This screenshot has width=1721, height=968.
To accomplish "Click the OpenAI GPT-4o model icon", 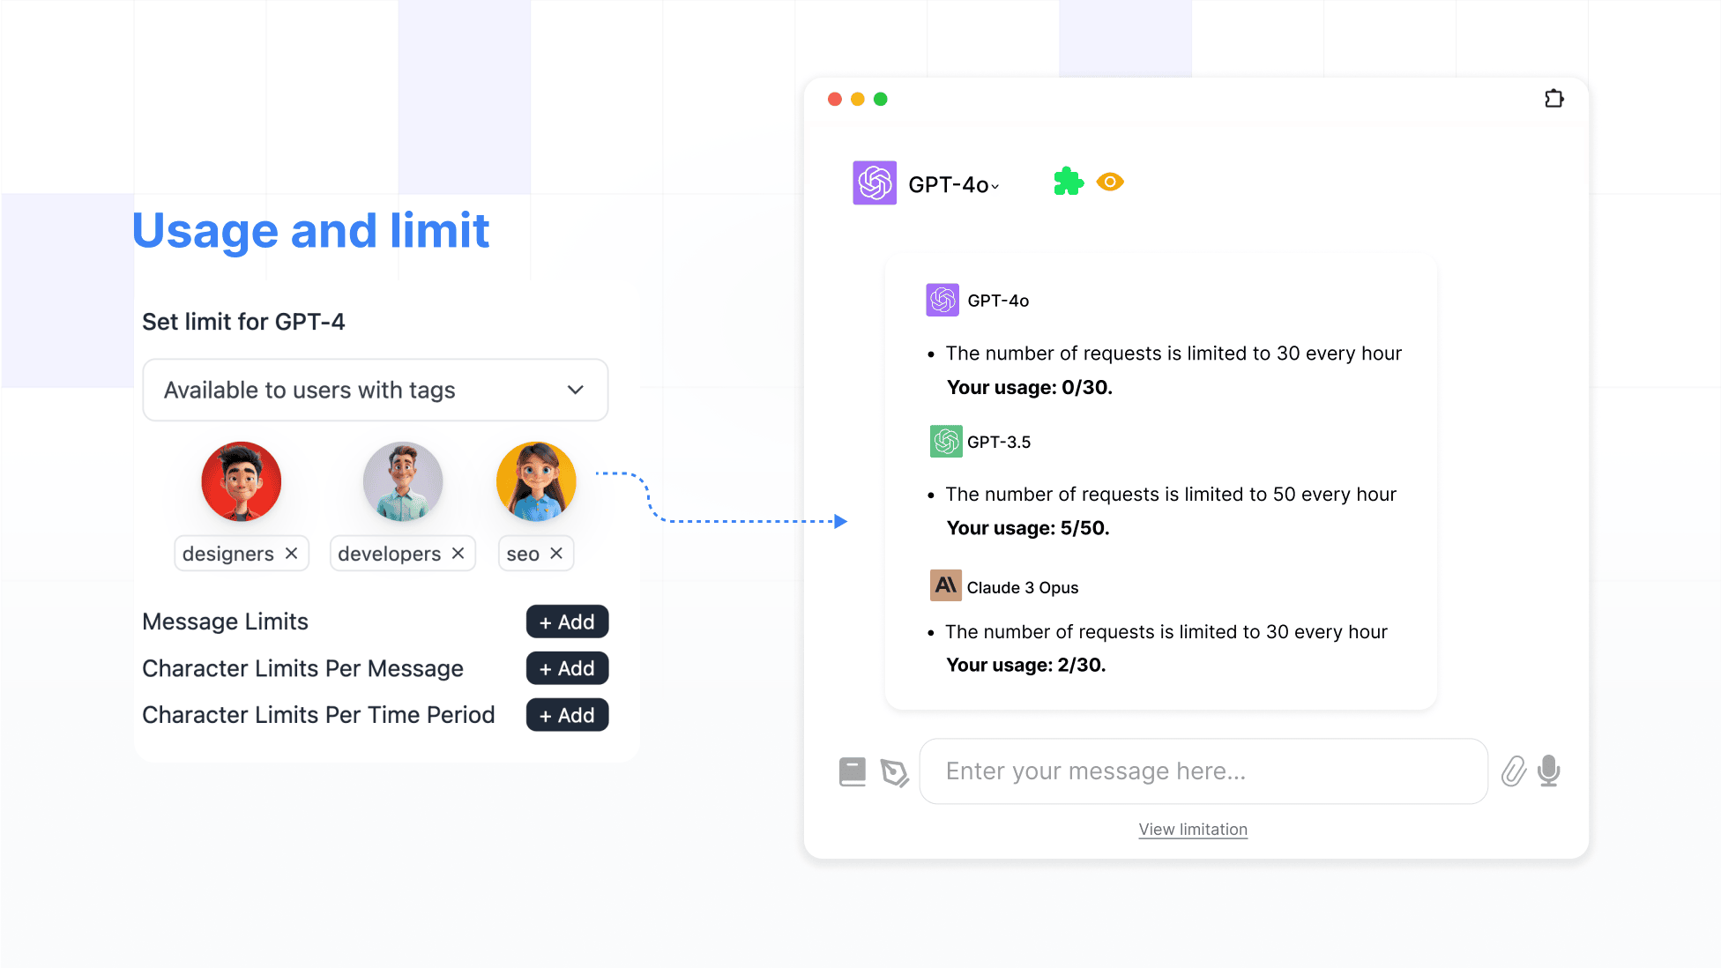I will [x=874, y=182].
